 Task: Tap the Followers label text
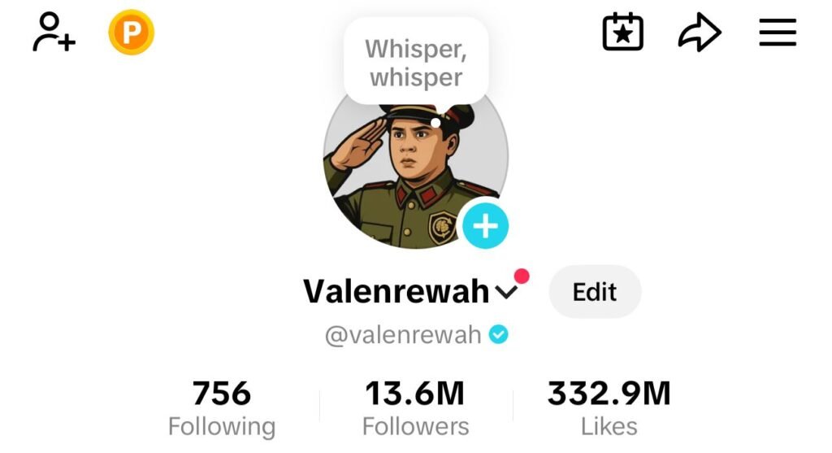click(x=415, y=426)
